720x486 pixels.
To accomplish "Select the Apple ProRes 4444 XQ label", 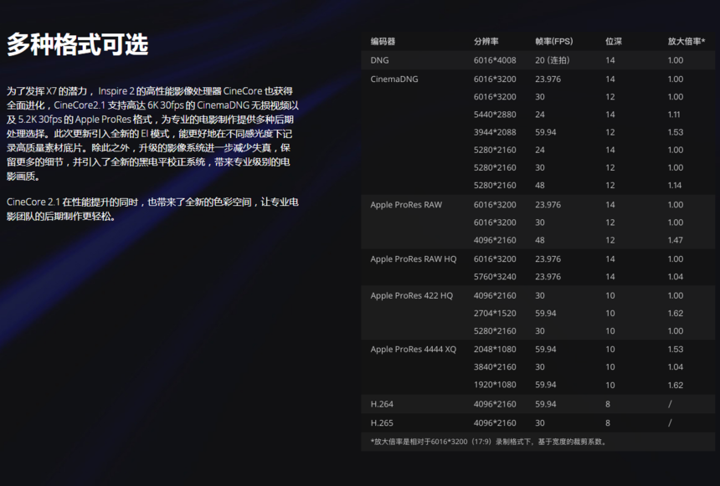I will tap(414, 350).
